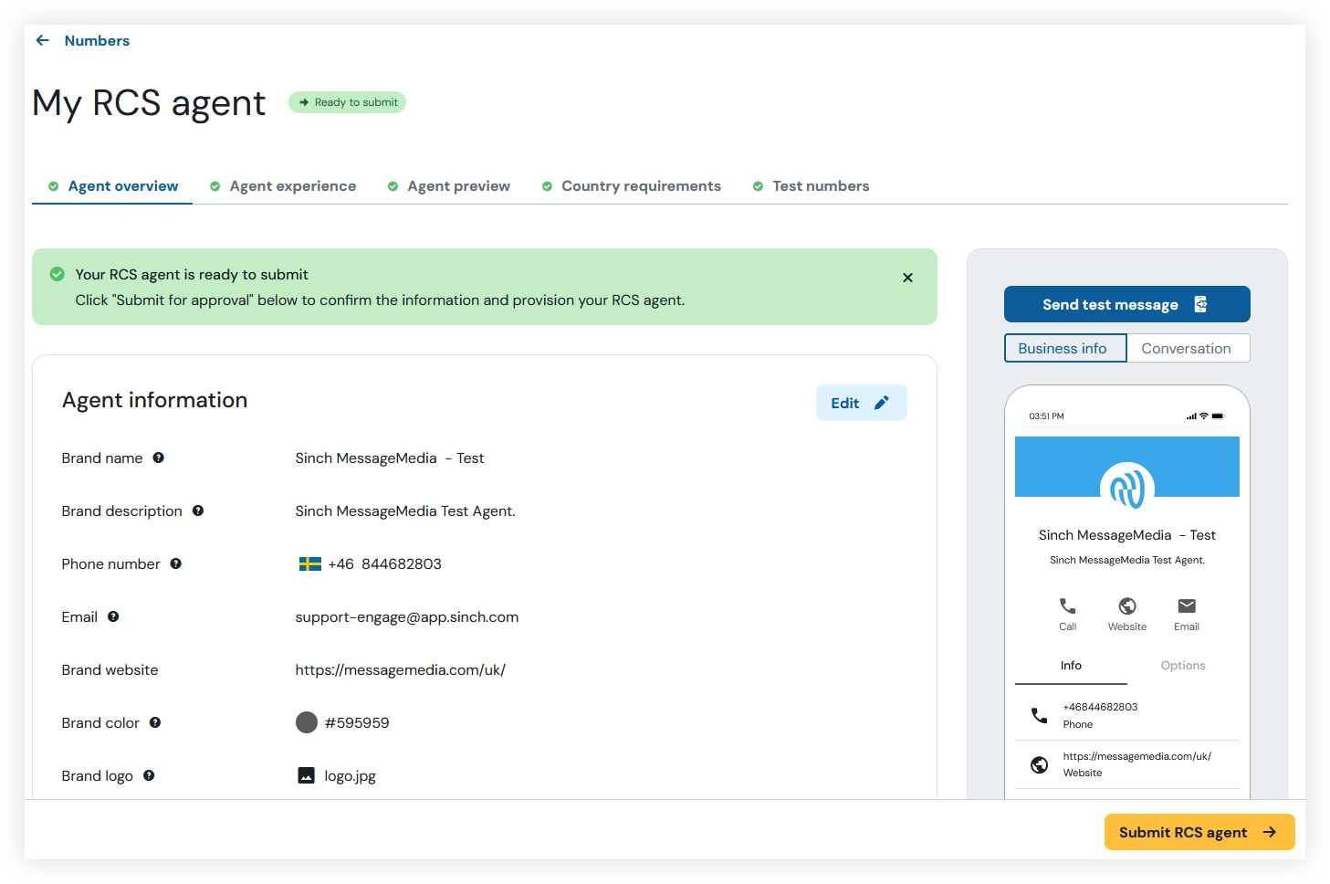Click the messagemedia.com Website row in preview

click(x=1127, y=764)
